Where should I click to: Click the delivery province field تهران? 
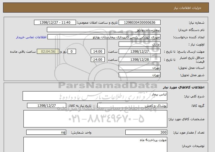coord(139,68)
